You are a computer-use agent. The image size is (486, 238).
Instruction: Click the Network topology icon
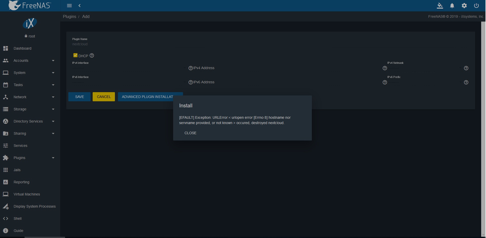pos(6,97)
